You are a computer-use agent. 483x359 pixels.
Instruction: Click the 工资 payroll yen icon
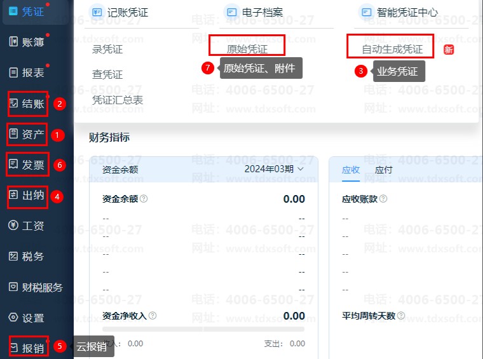pos(13,226)
